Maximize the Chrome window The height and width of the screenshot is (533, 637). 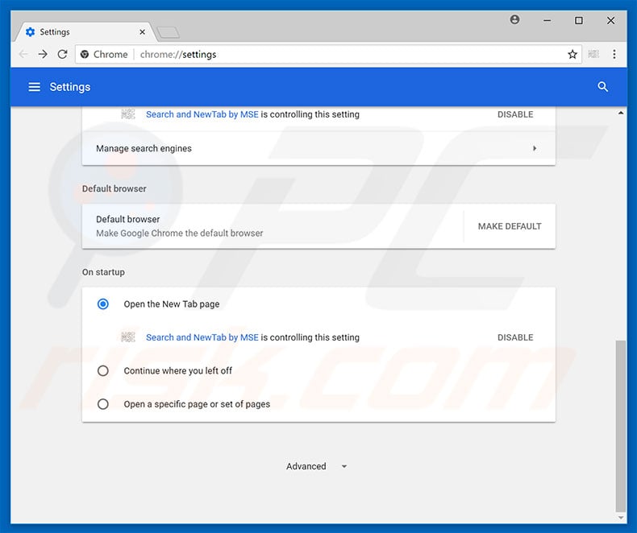(x=578, y=20)
